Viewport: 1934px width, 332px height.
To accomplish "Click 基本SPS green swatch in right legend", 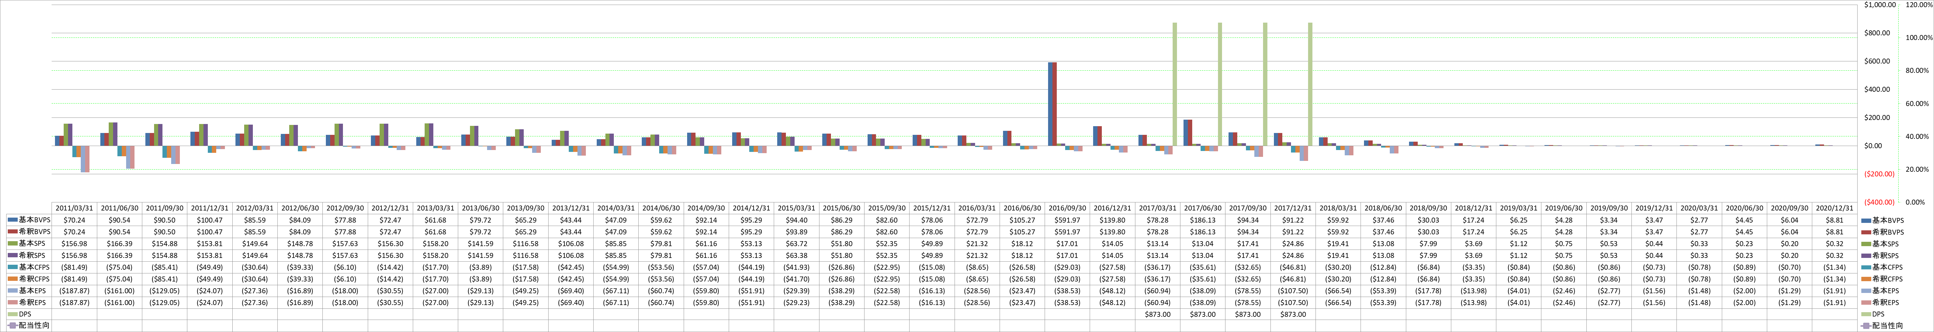I will (1866, 244).
